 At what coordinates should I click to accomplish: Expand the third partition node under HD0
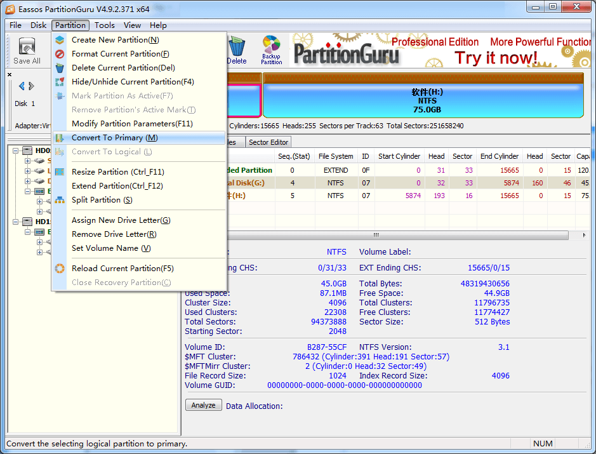click(27, 181)
